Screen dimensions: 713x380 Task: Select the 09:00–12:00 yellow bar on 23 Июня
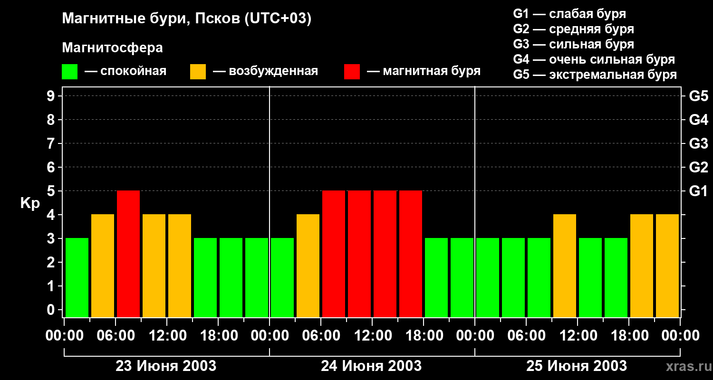click(154, 266)
